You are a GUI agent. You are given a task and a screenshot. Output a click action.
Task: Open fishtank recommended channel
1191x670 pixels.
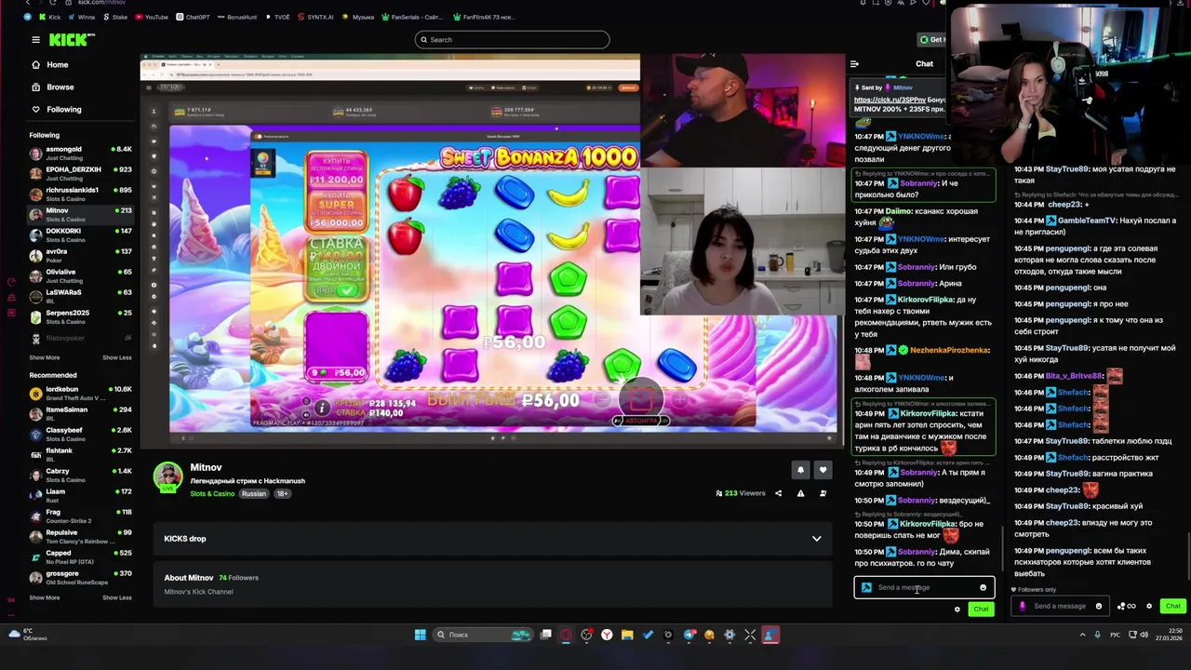80,454
